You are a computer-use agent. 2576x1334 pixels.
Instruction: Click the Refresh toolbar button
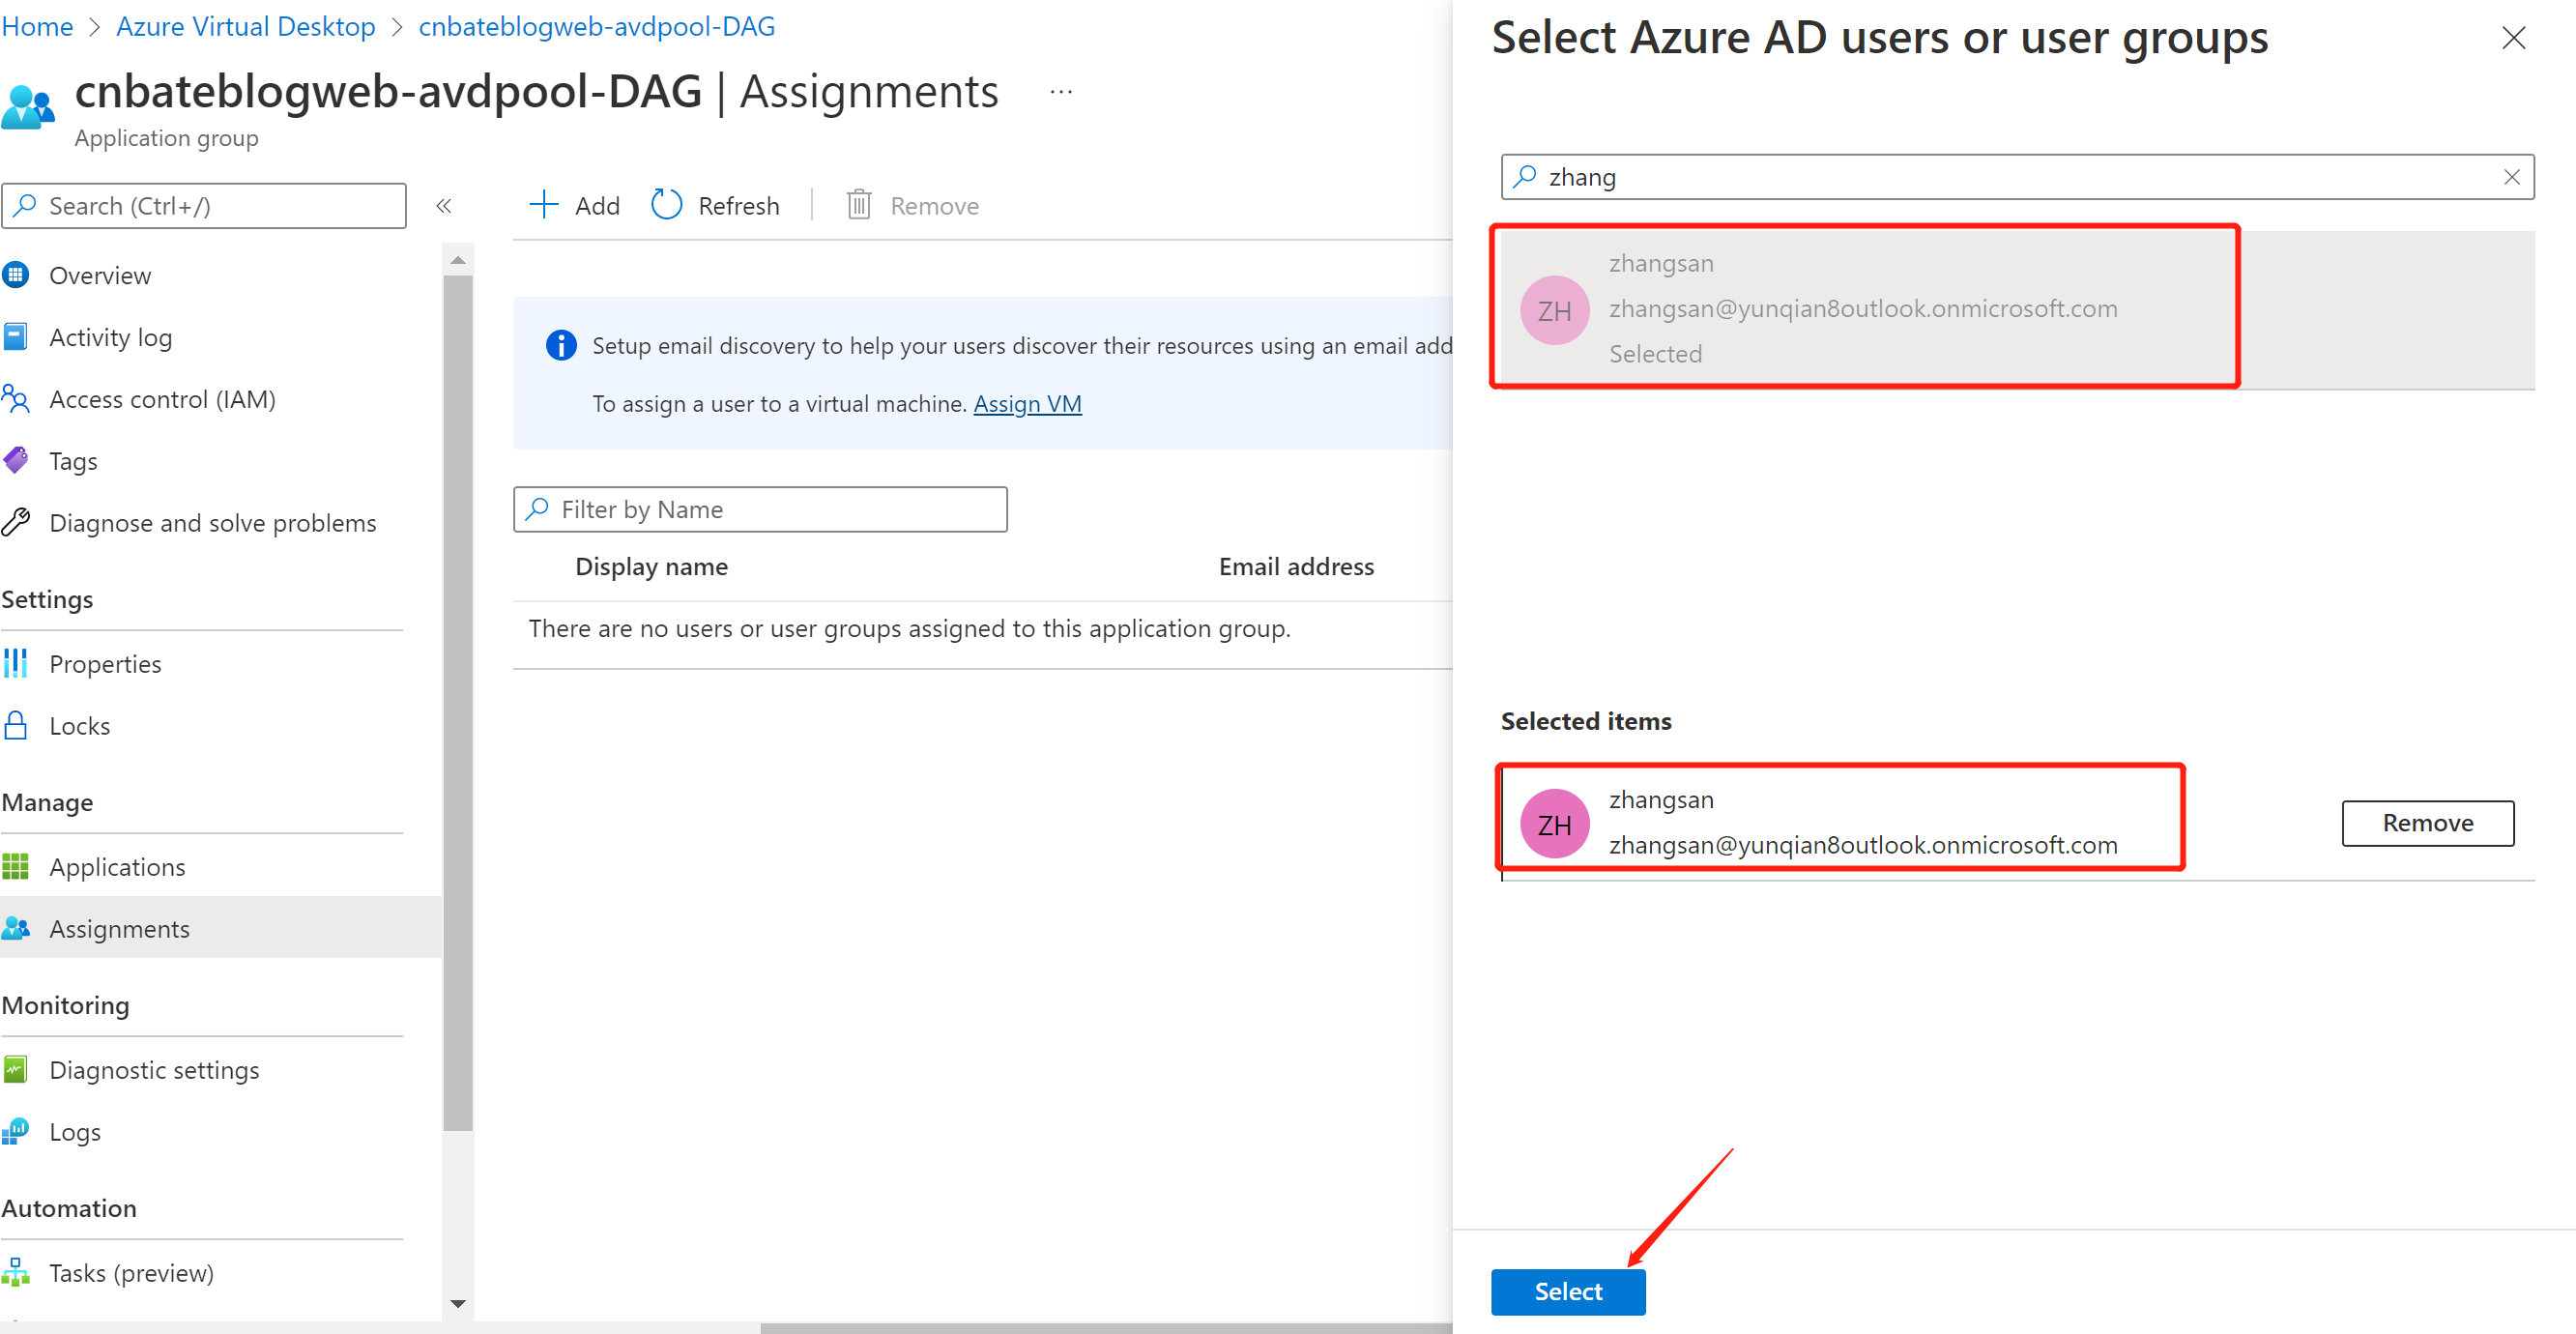tap(715, 205)
